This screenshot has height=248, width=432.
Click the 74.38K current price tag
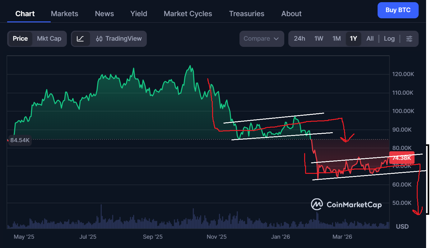[402, 158]
